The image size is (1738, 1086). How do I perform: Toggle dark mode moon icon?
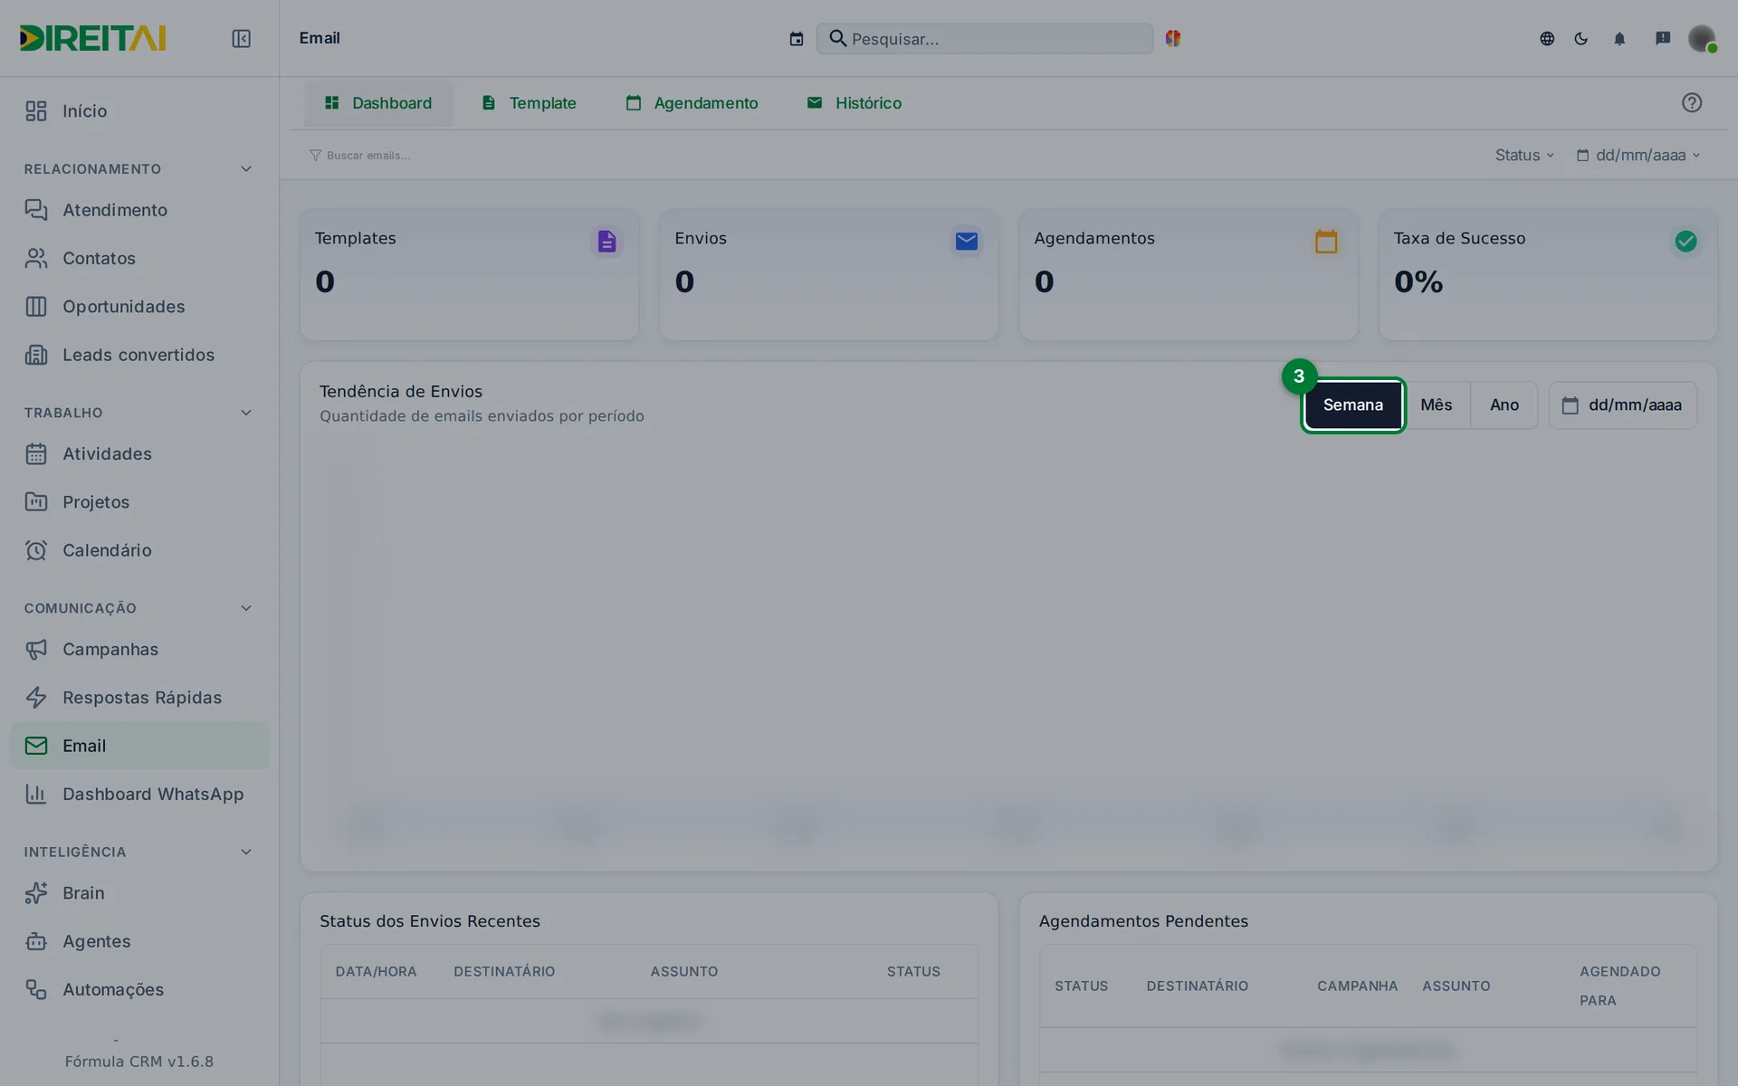click(x=1581, y=38)
